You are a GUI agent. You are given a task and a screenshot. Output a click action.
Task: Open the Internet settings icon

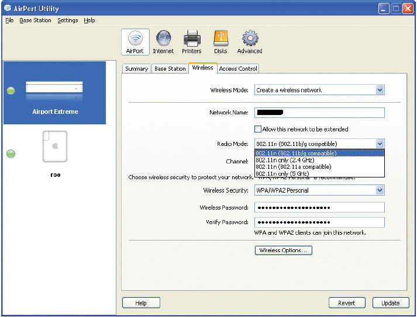[163, 42]
